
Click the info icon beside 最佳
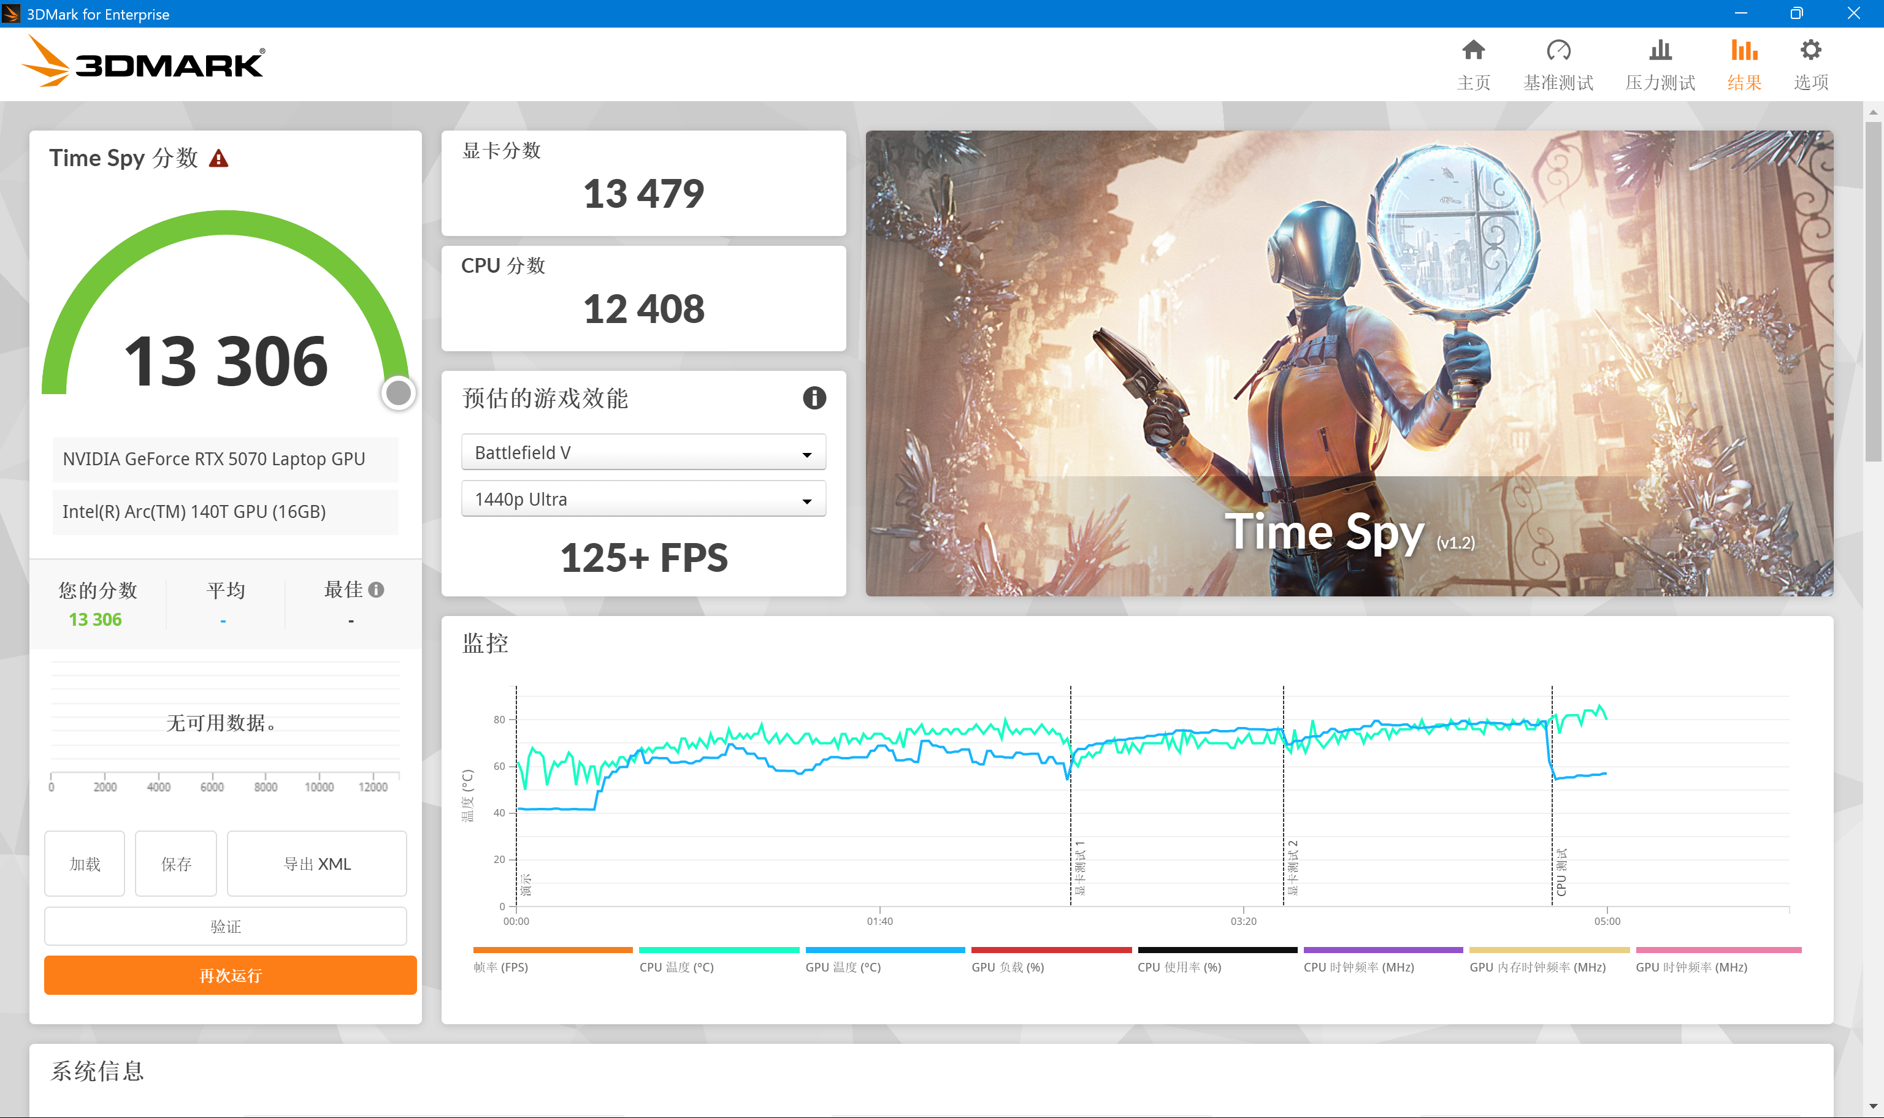[377, 590]
